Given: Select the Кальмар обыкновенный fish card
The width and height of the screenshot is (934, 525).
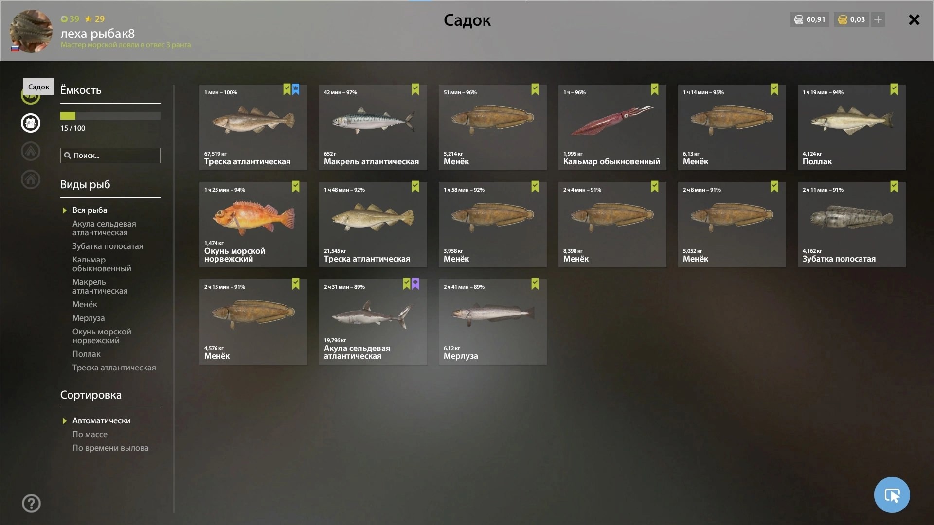Looking at the screenshot, I should pyautogui.click(x=612, y=127).
